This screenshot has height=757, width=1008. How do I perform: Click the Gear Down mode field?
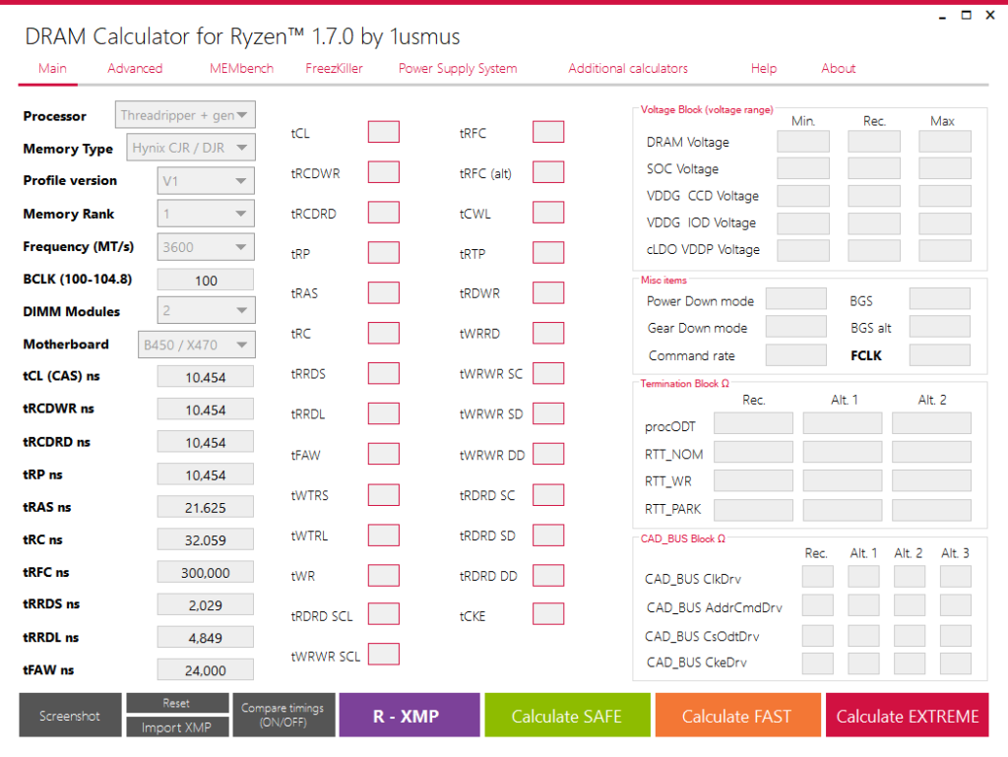click(795, 327)
